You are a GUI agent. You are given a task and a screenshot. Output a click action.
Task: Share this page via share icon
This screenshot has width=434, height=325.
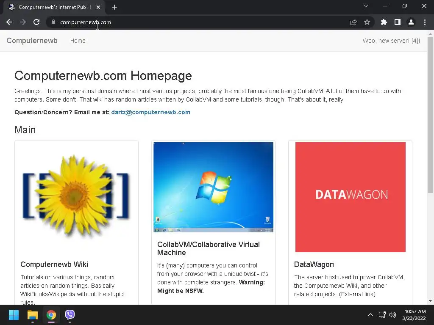[x=353, y=22]
